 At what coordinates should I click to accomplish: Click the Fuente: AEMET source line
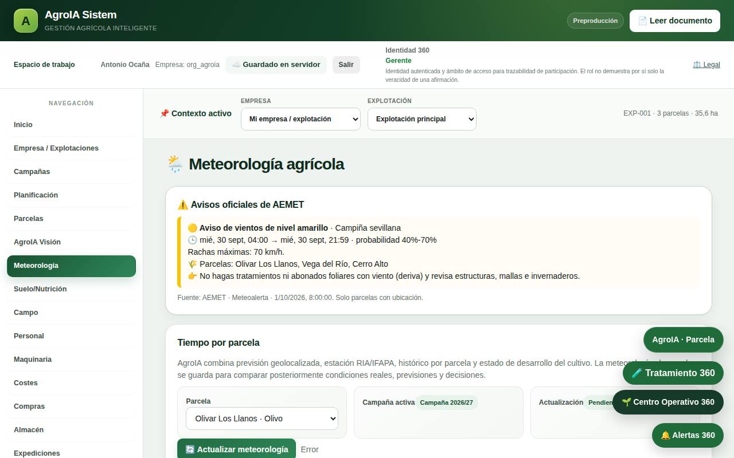300,298
